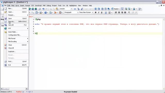The width and height of the screenshot is (165, 93).
Task: Select the split vertical view icon
Action: point(105,9)
